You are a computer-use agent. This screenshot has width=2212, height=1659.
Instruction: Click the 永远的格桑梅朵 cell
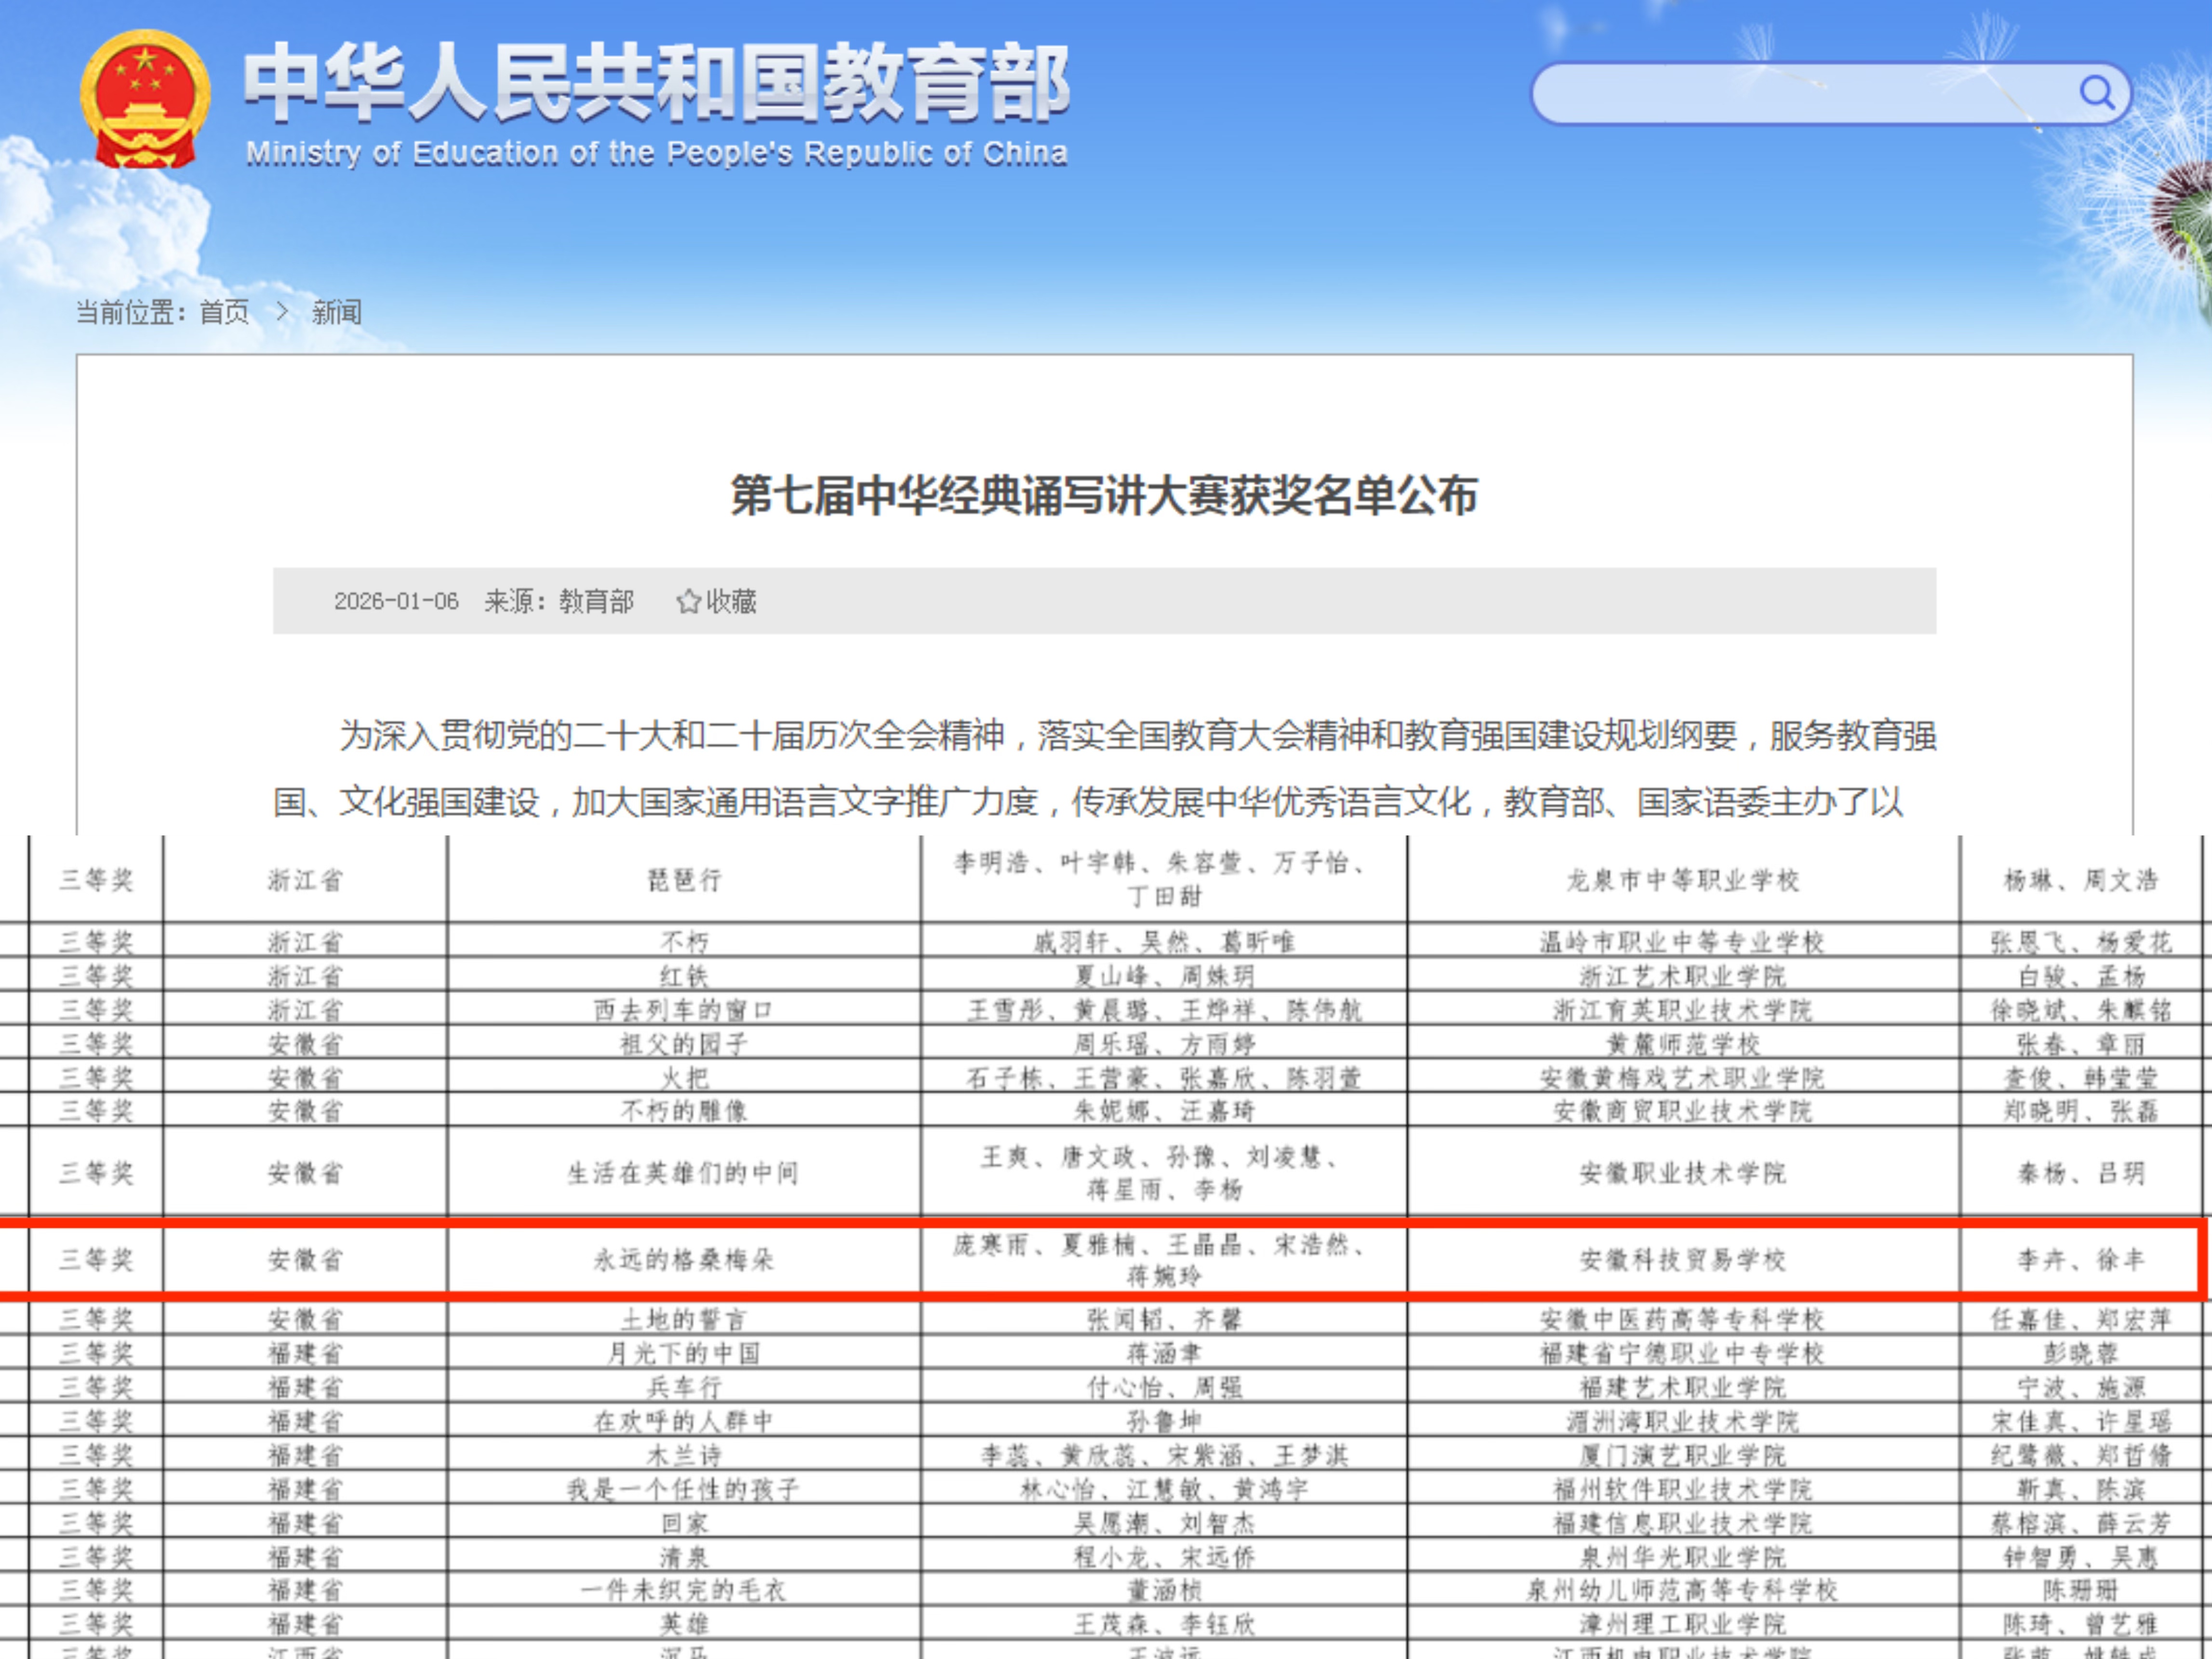[684, 1259]
